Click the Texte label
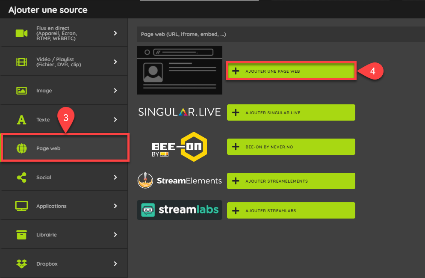The image size is (425, 278). (x=43, y=120)
